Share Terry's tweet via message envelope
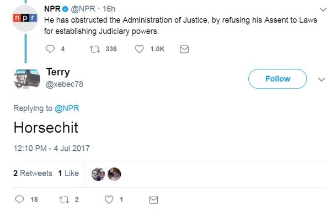The width and height of the screenshot is (331, 213). pyautogui.click(x=153, y=200)
